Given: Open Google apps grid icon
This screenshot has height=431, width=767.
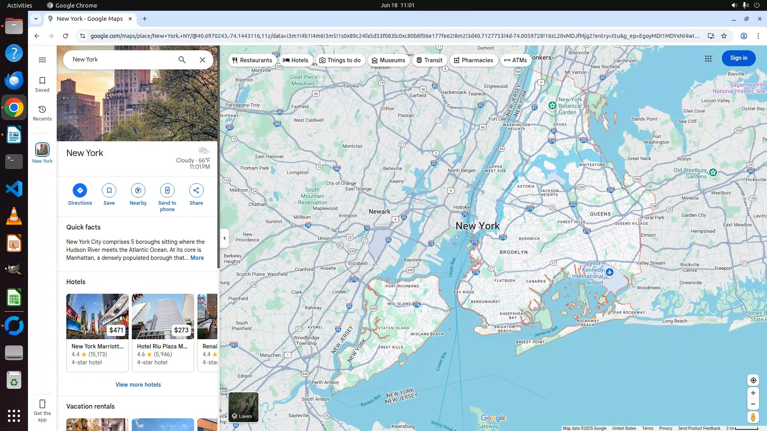Looking at the screenshot, I should pos(708,59).
